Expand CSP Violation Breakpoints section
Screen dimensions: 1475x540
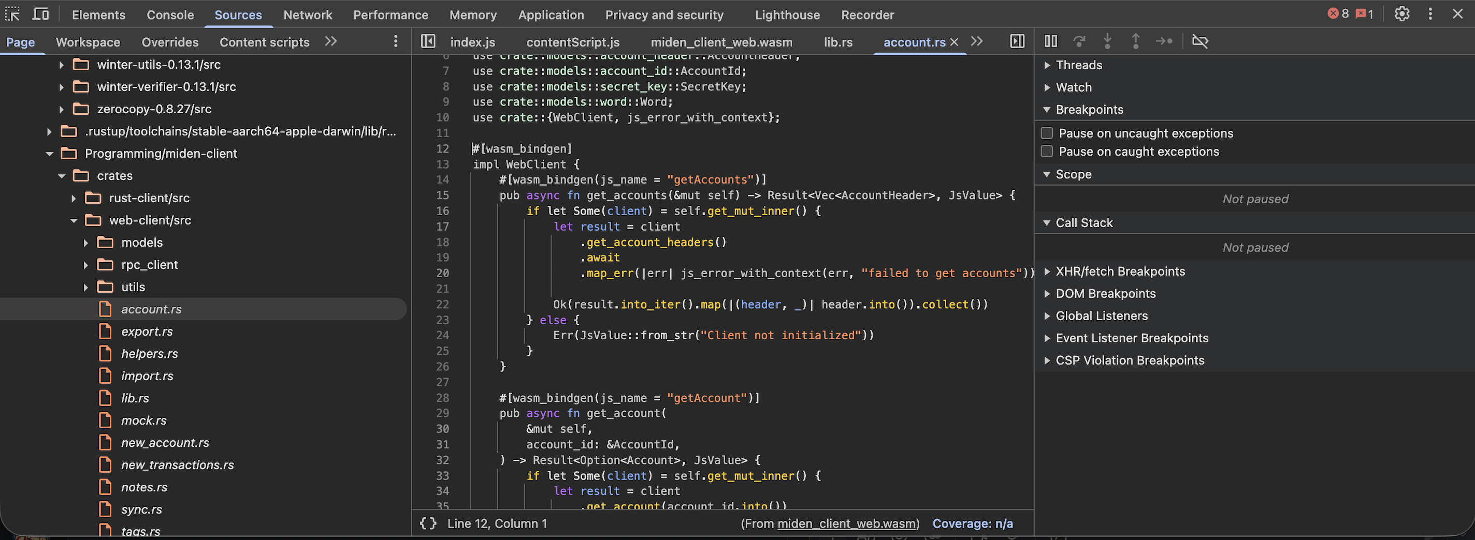1130,361
